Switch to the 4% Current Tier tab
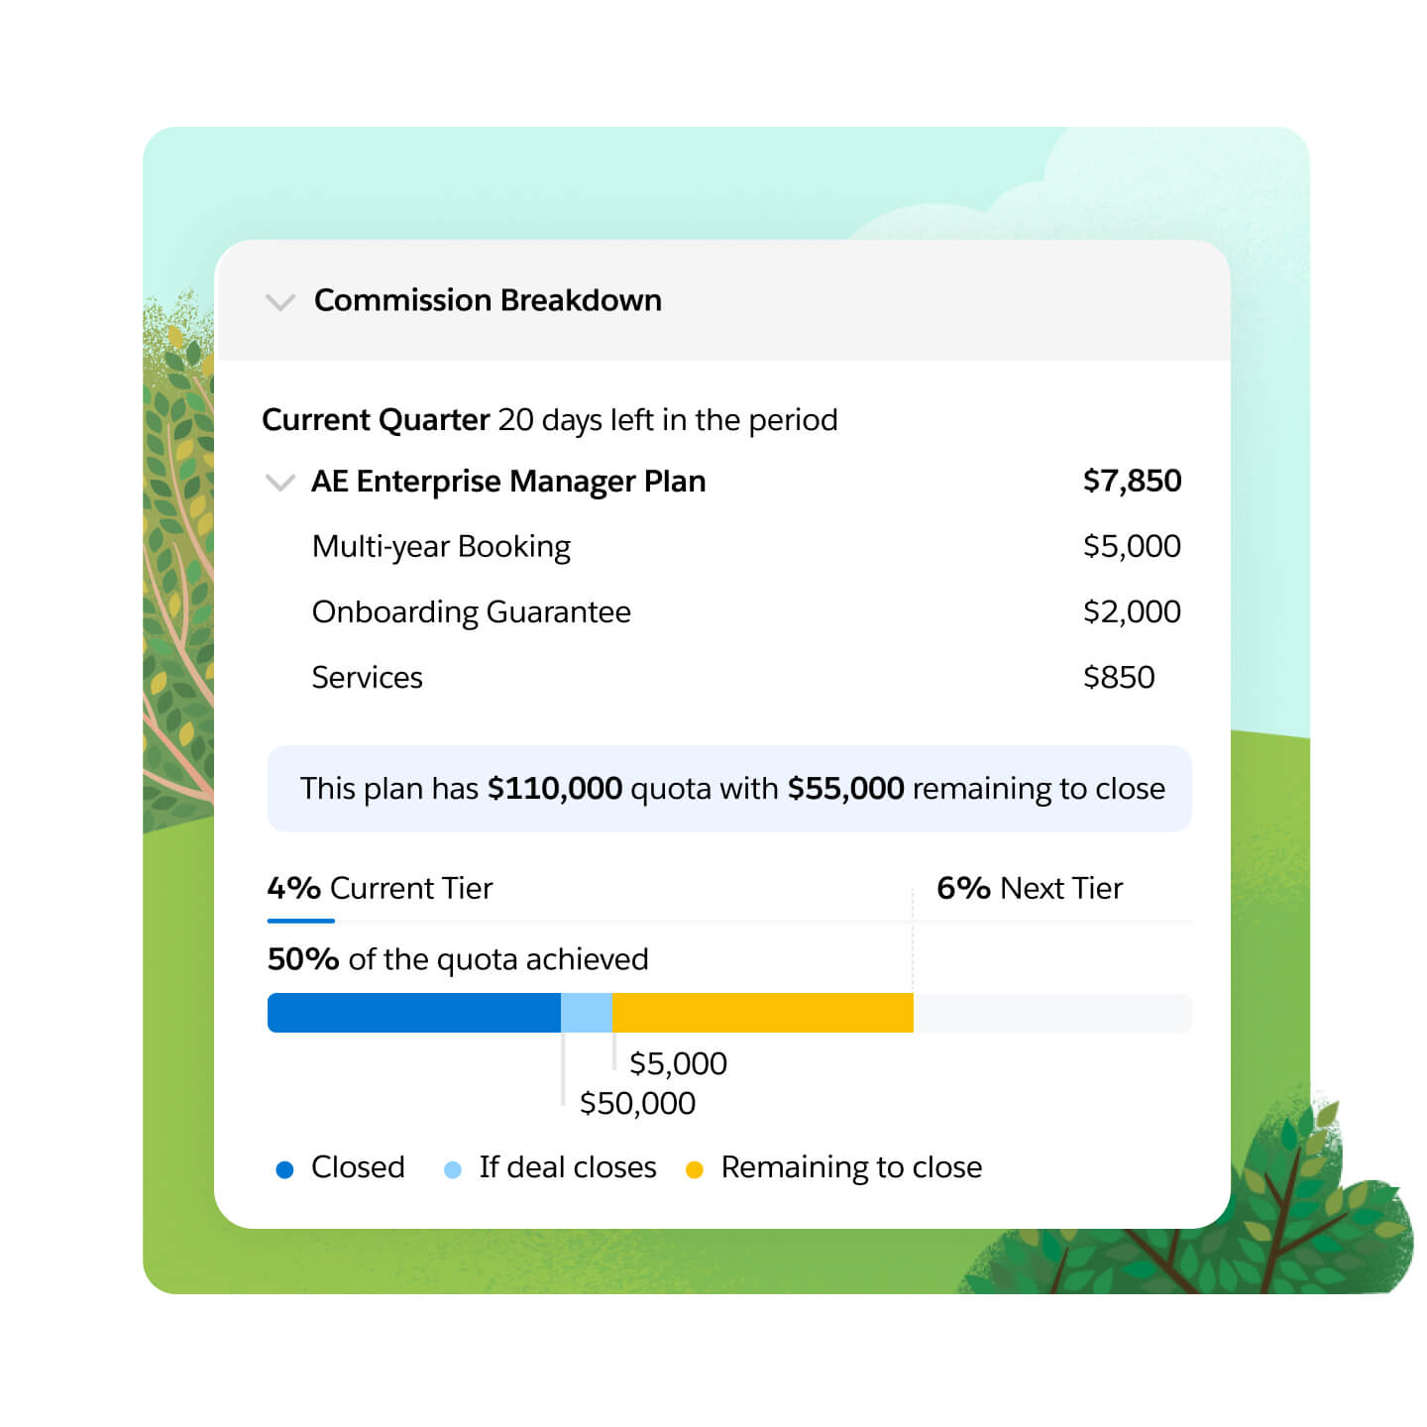Screen dimensions: 1427x1427 [380, 889]
